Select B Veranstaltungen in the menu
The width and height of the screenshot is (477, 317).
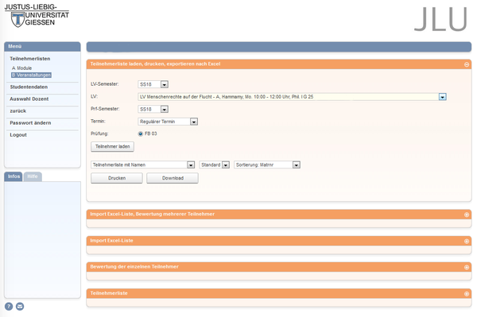pyautogui.click(x=31, y=75)
